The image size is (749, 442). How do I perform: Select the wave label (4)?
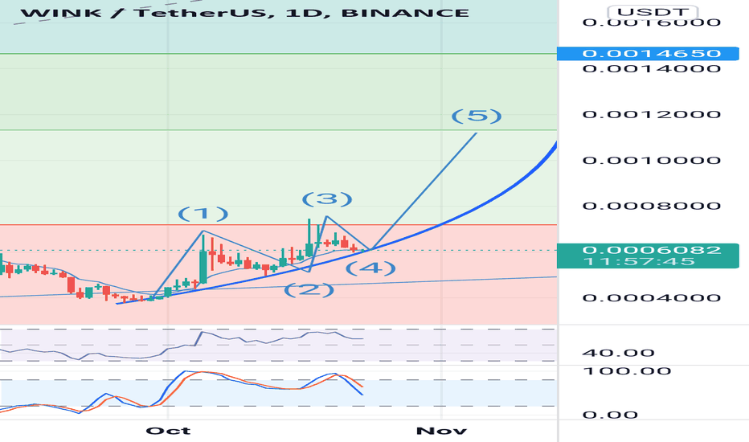click(370, 268)
